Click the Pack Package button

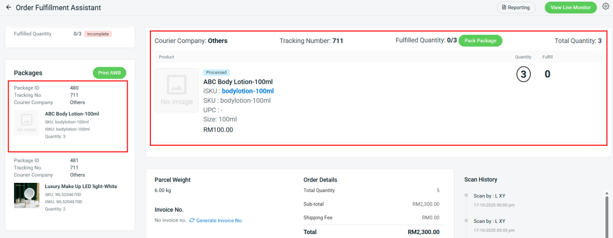click(480, 41)
